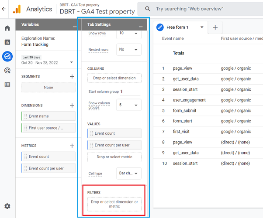This screenshot has width=263, height=218.
Task: Click get_user_data in row 2
Action: 186,79
